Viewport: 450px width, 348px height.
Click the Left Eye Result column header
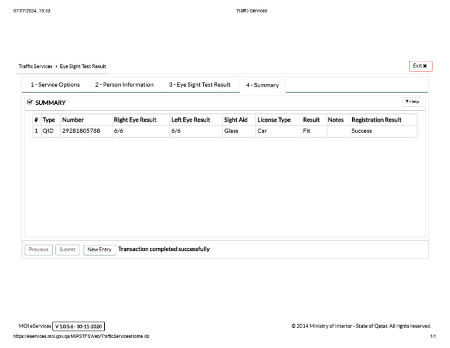[x=190, y=120]
